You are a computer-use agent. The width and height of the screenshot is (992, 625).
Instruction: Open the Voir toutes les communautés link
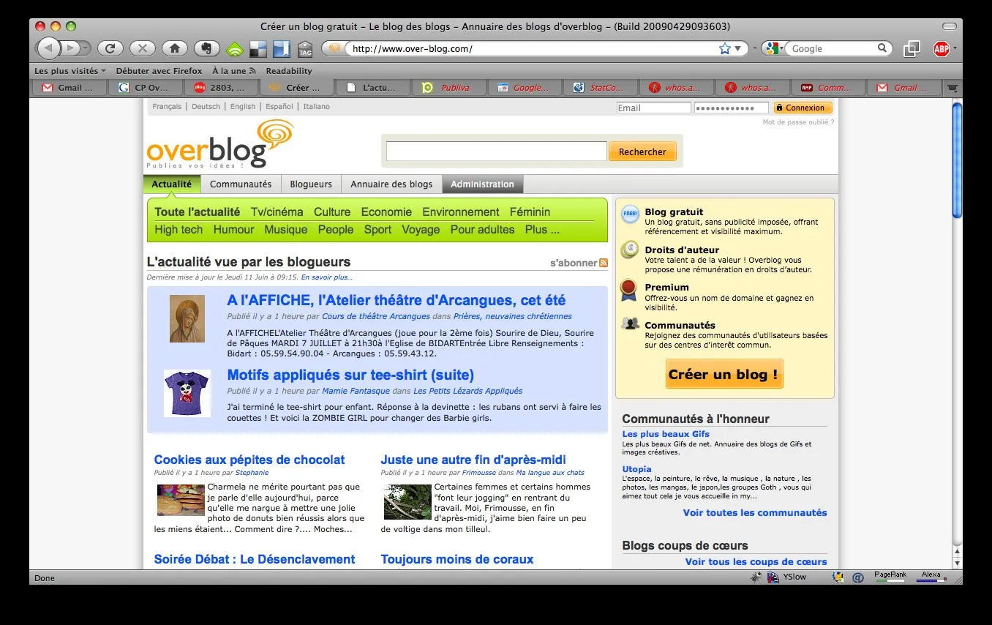point(755,512)
